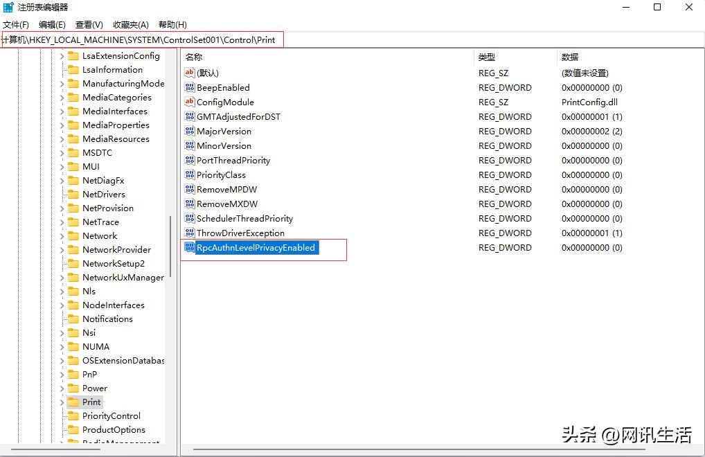Expand the Network tree node
The image size is (705, 457).
pyautogui.click(x=62, y=235)
